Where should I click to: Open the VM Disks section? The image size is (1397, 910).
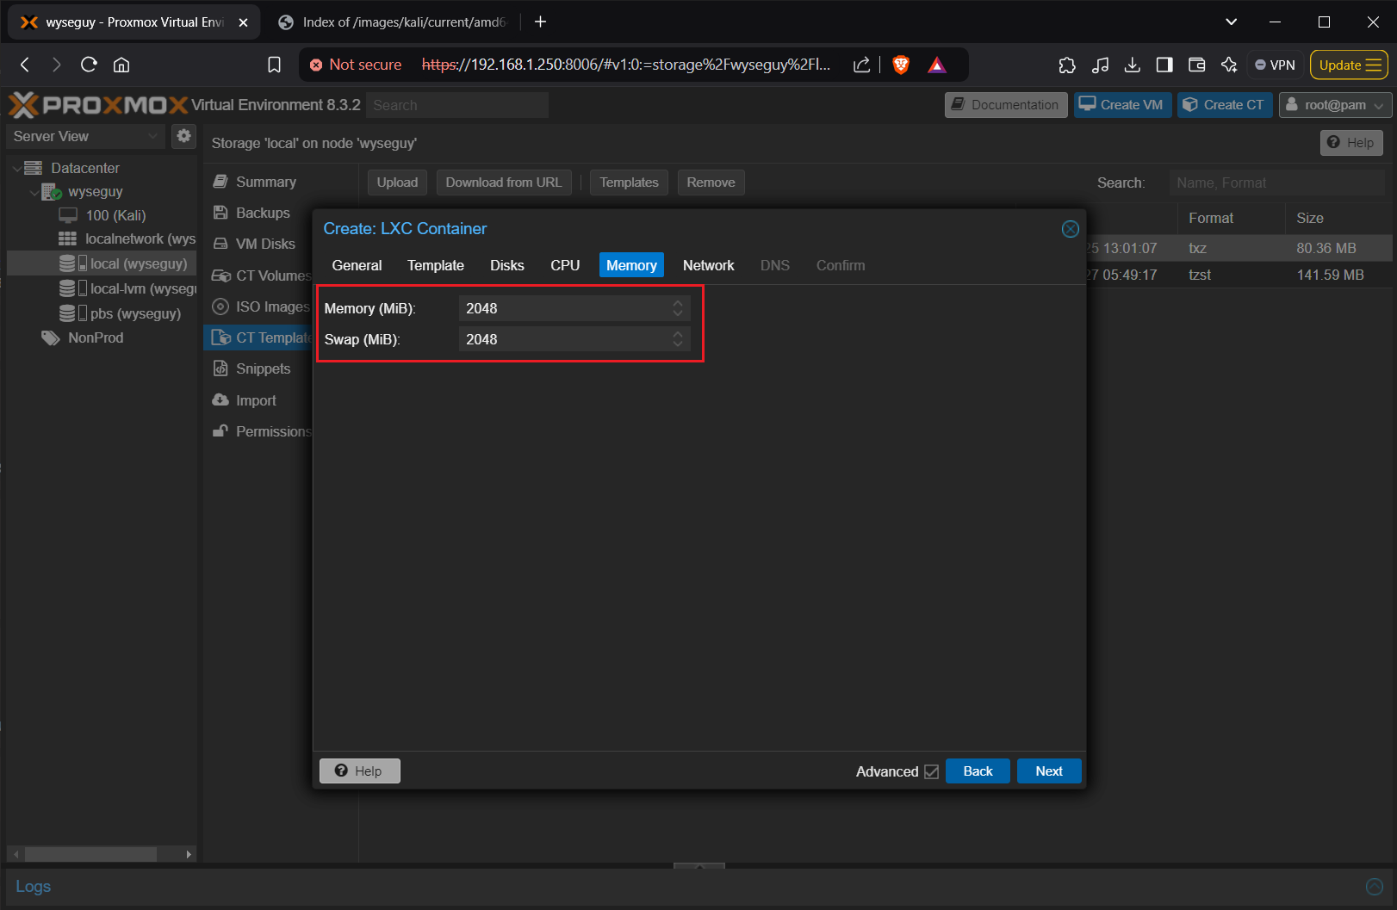265,244
